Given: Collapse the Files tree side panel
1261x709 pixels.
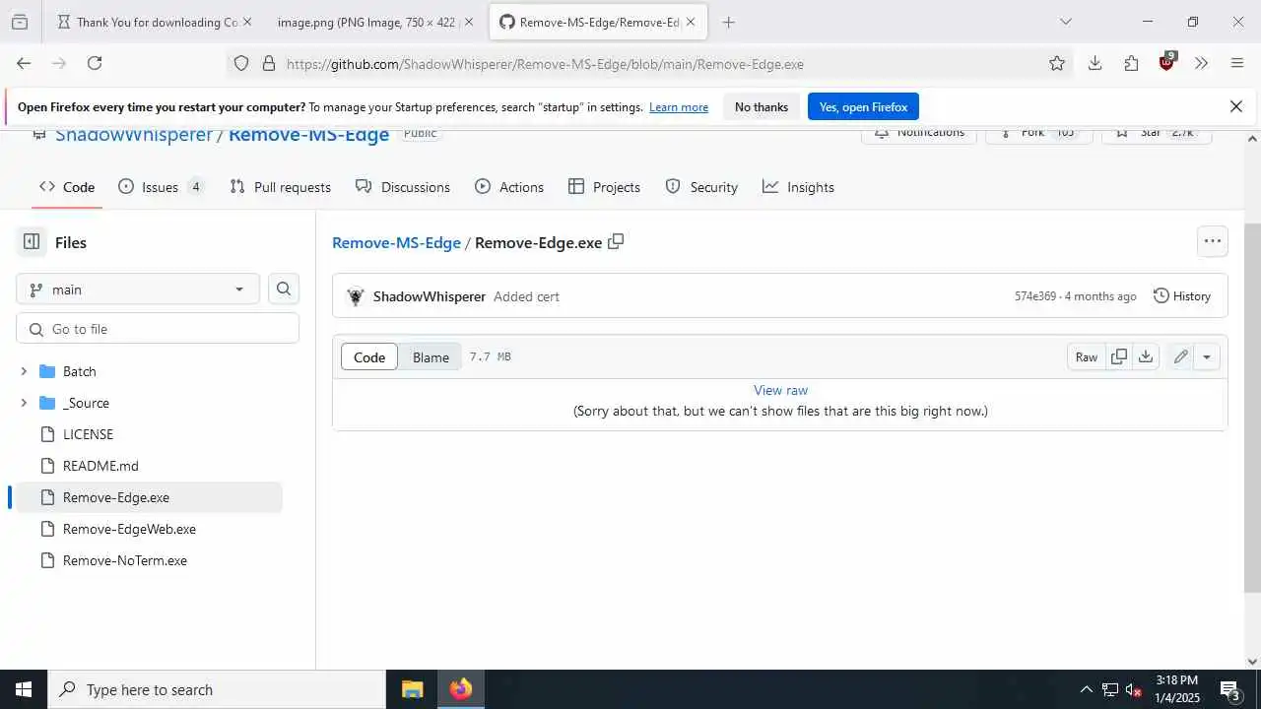Looking at the screenshot, I should [32, 242].
